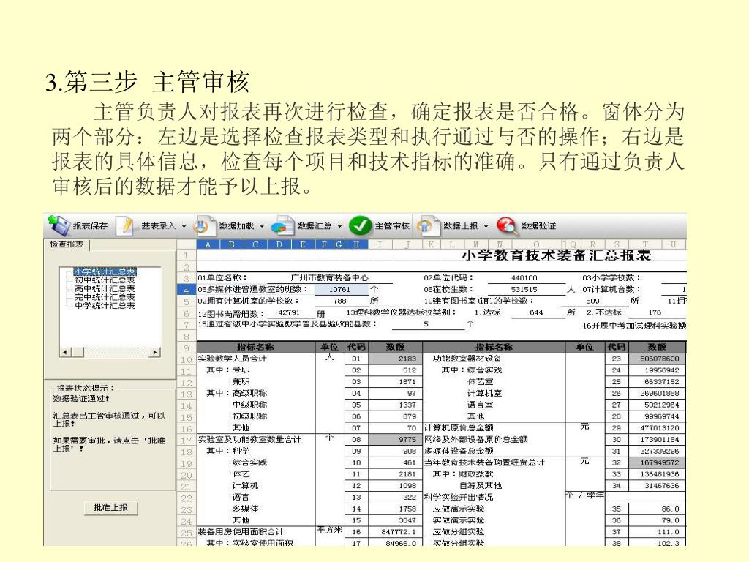Click the code 01 value 2183
Image resolution: width=749 pixels, height=562 pixels.
(396, 359)
